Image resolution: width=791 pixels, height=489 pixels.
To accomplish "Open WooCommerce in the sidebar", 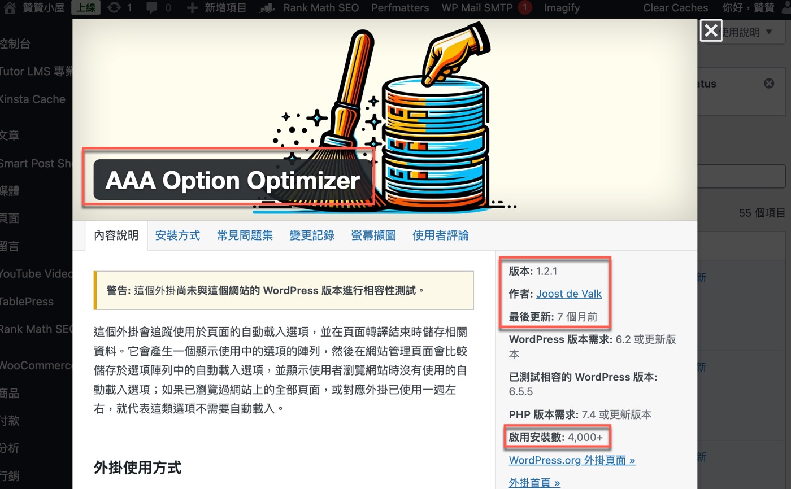I will 36,365.
